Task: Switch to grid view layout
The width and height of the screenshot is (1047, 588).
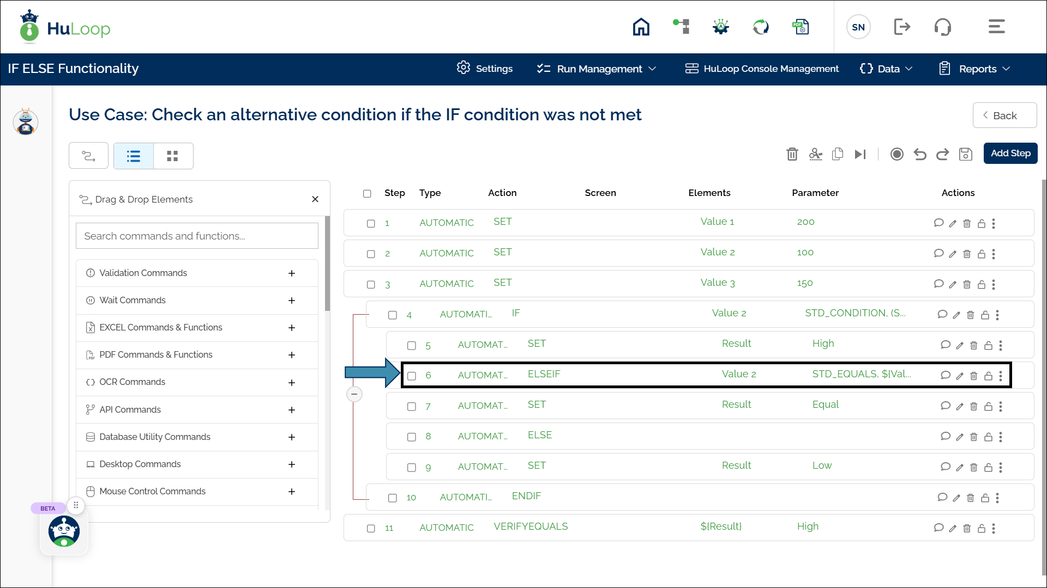Action: 172,156
